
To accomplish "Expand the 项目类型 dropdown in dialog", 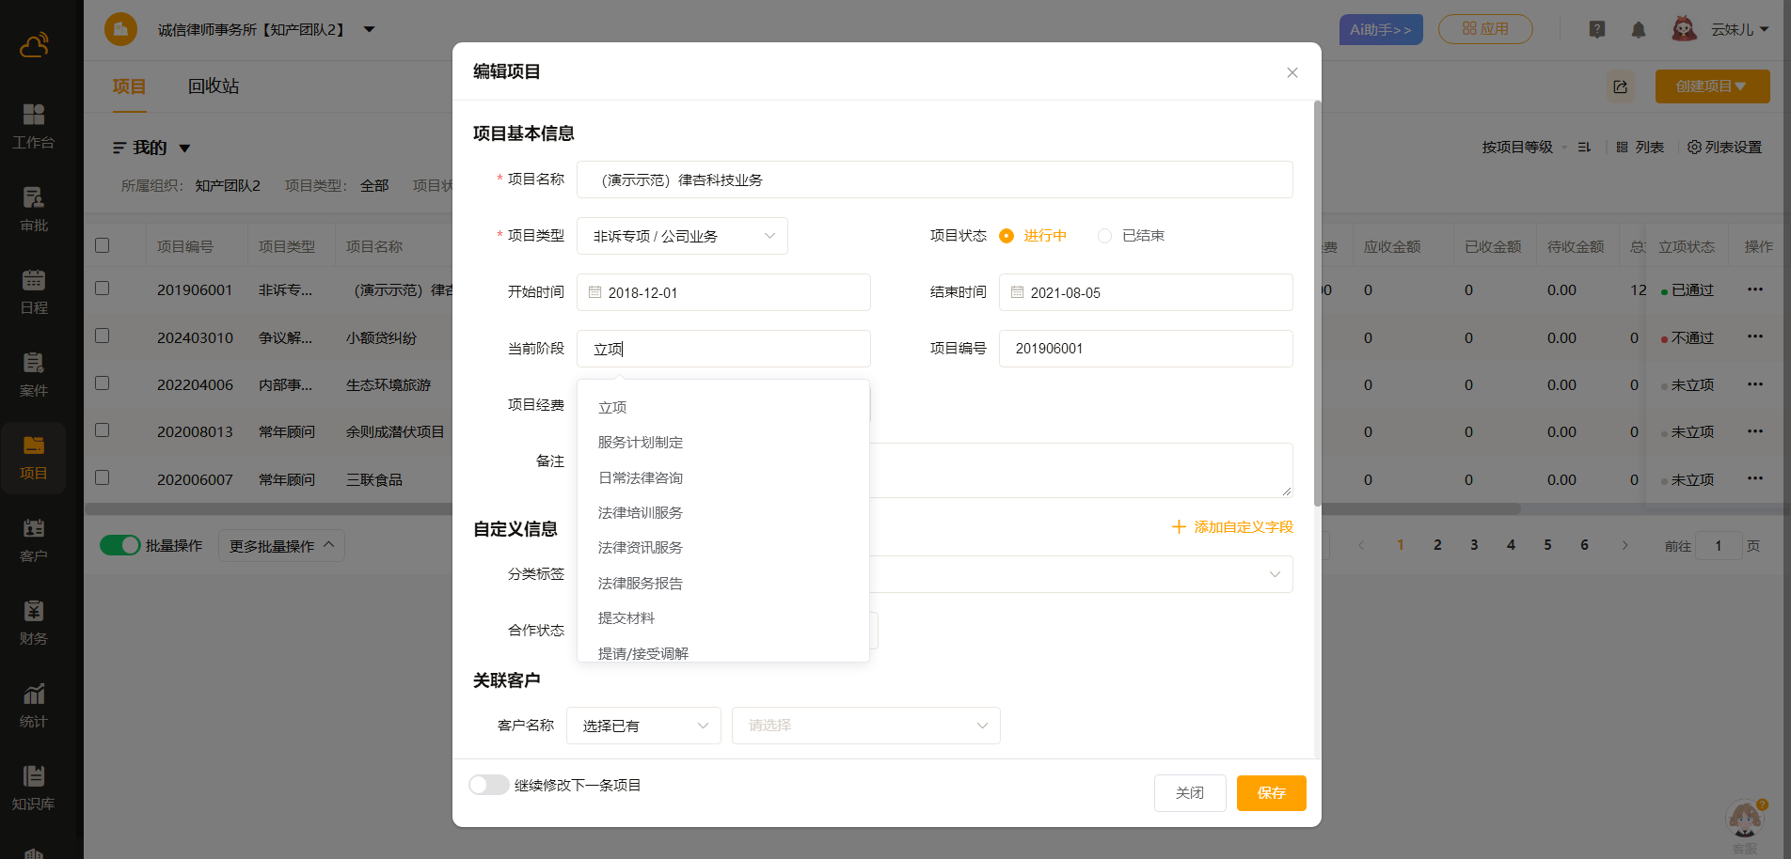I will point(682,236).
